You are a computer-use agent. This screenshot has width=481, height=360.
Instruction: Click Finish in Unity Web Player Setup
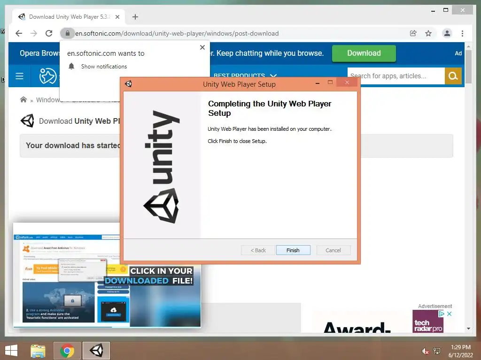pyautogui.click(x=293, y=250)
